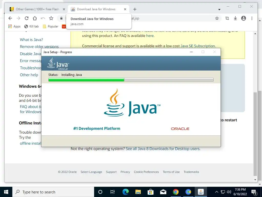Open Task View on the taskbar
262x197 pixels.
click(113, 192)
